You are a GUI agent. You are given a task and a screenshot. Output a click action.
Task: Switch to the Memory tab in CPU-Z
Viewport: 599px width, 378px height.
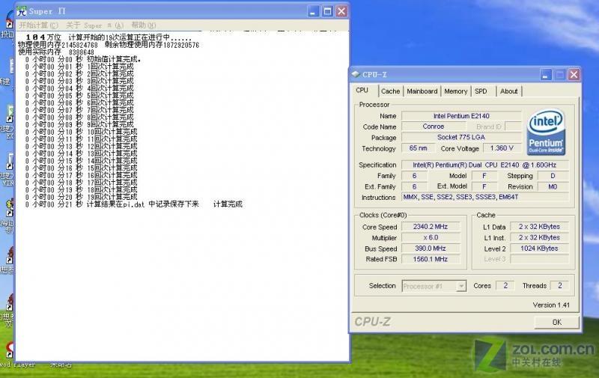point(455,91)
